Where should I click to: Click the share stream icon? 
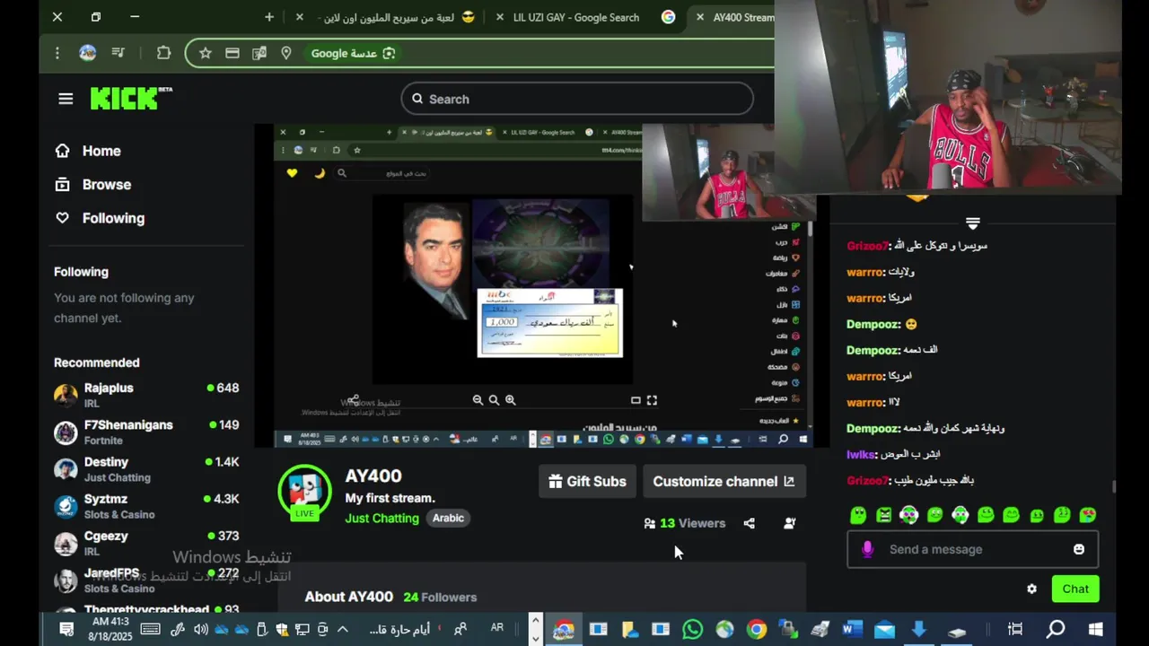pos(750,523)
